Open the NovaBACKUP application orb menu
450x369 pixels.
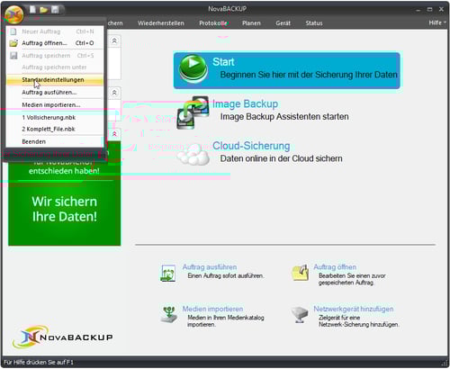click(x=14, y=13)
